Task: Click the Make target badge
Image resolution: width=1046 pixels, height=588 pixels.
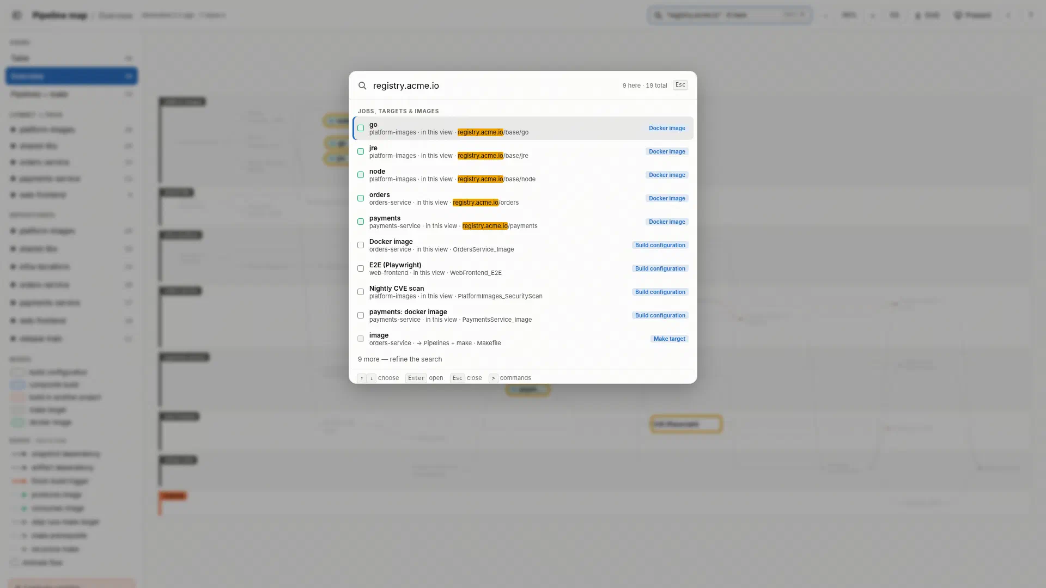Action: tap(670, 339)
